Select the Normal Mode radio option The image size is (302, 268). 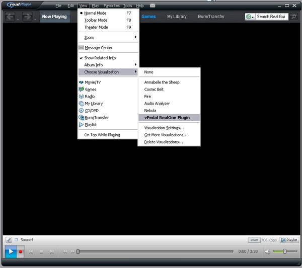(108, 13)
